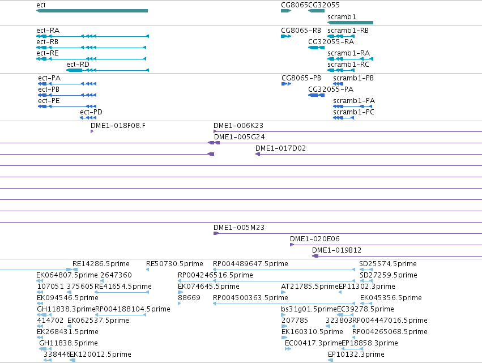
Task: Select the EK268431.5prime EST label
Action: pos(67,332)
